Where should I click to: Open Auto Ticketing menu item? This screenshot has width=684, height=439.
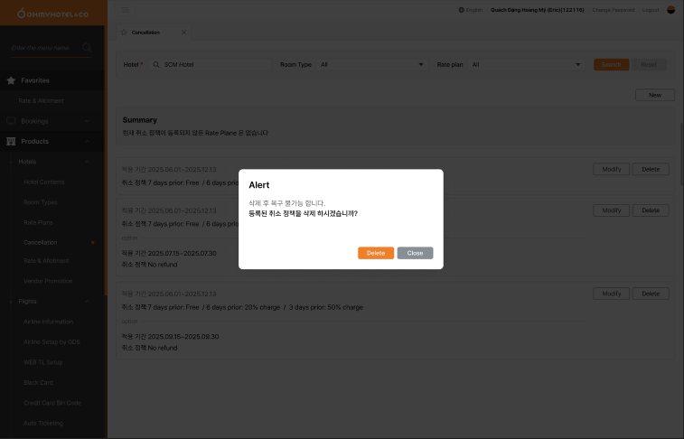(43, 424)
